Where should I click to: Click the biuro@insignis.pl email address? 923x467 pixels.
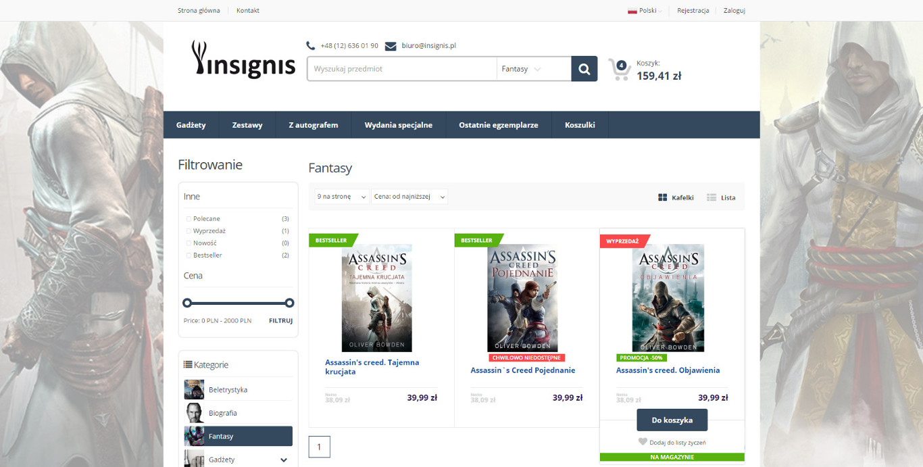tap(429, 46)
